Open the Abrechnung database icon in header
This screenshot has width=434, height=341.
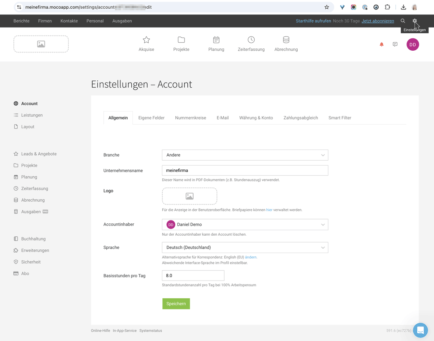coord(286,40)
